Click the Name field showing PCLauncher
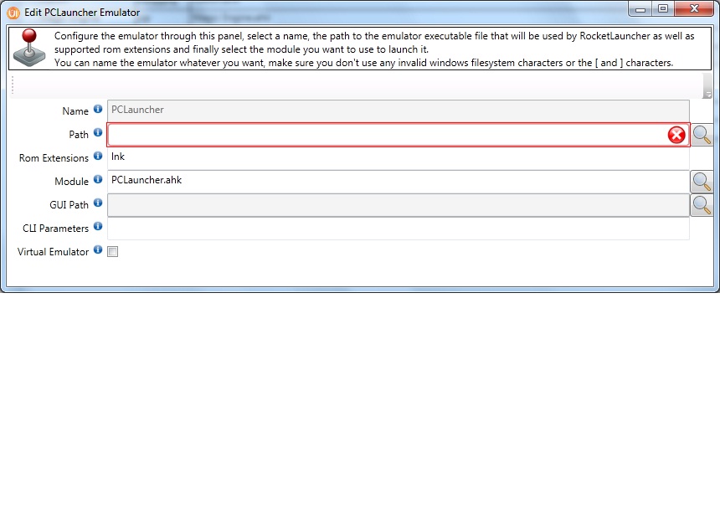This screenshot has height=514, width=720. tap(399, 111)
